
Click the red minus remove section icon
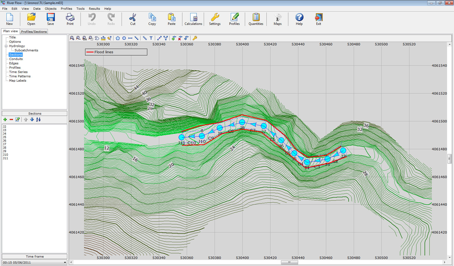click(11, 119)
